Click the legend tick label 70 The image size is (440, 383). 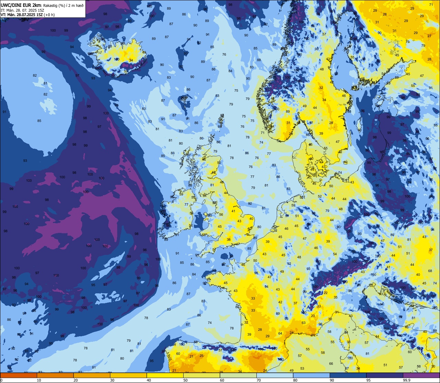pyautogui.click(x=258, y=380)
